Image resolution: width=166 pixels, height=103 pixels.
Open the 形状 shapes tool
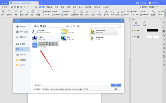pyautogui.click(x=32, y=13)
